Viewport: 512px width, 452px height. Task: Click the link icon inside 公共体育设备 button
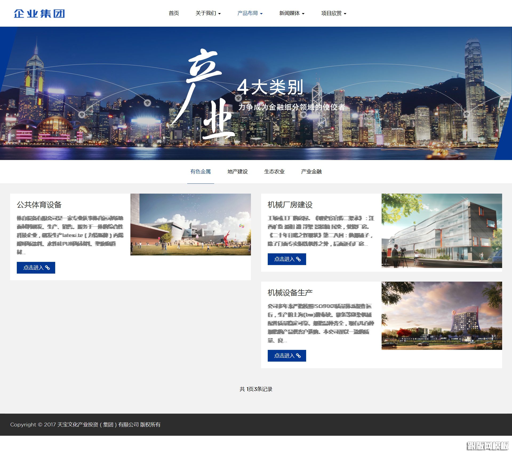point(48,268)
